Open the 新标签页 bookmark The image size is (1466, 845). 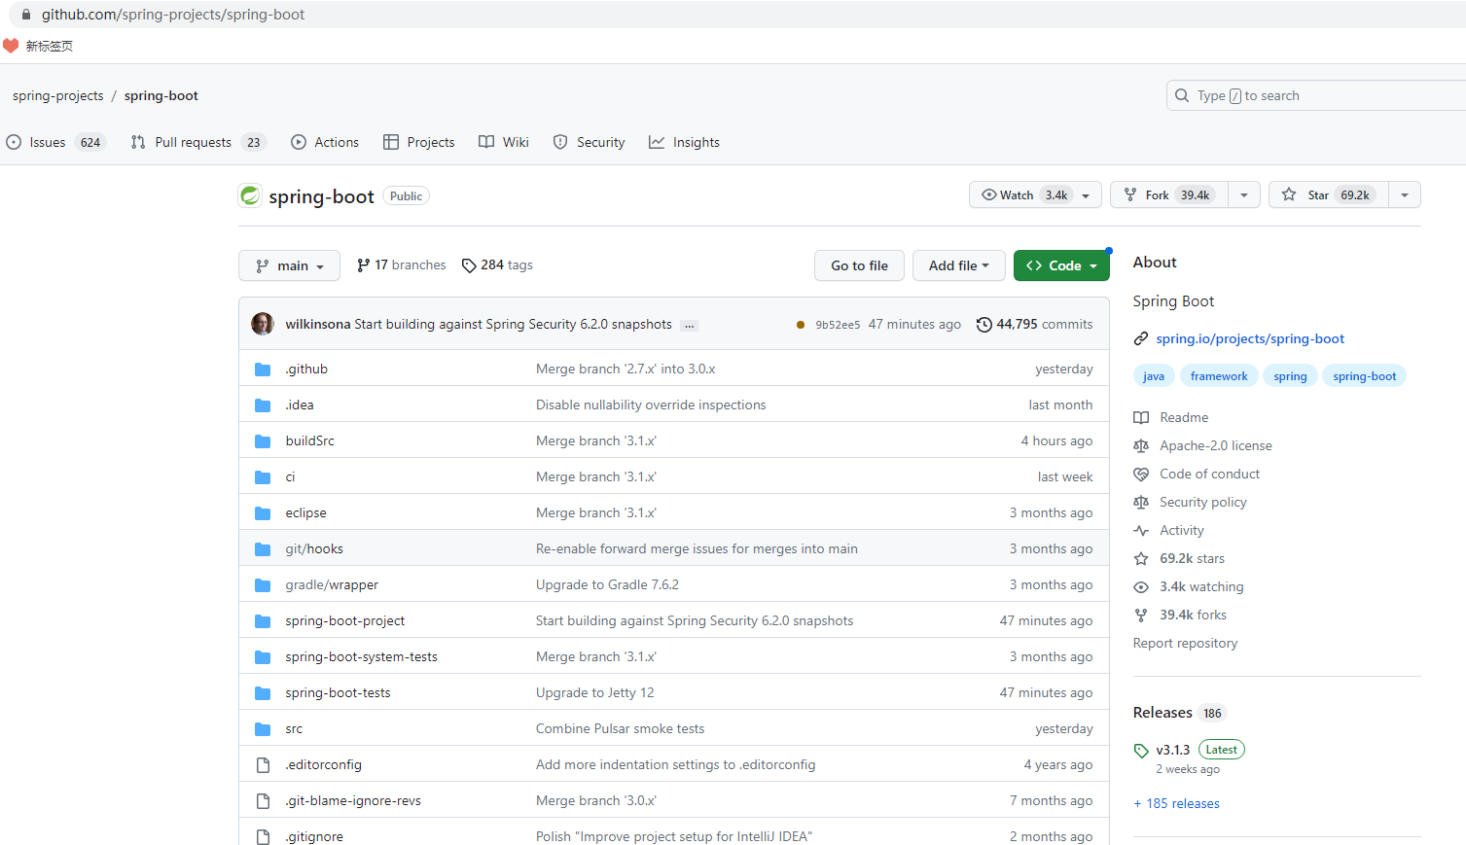(x=38, y=46)
